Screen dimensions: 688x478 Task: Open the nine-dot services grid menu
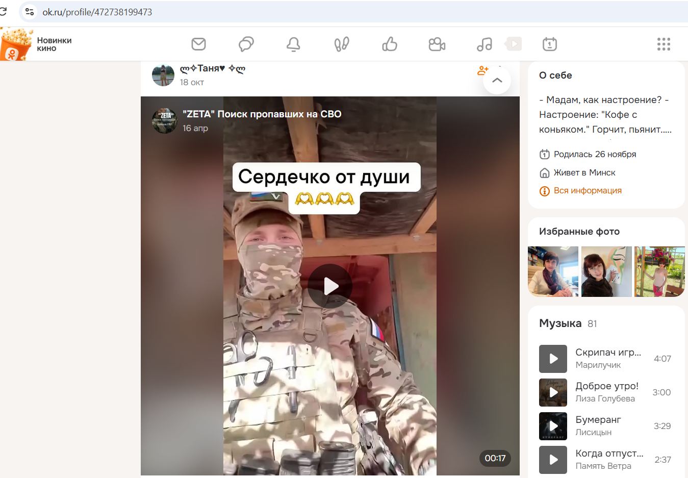coord(664,44)
